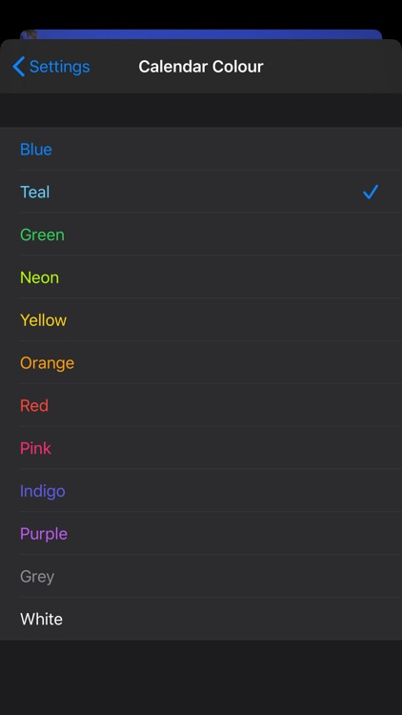The width and height of the screenshot is (402, 715).
Task: Tap the blue card behind the sheet
Action: coord(201,34)
